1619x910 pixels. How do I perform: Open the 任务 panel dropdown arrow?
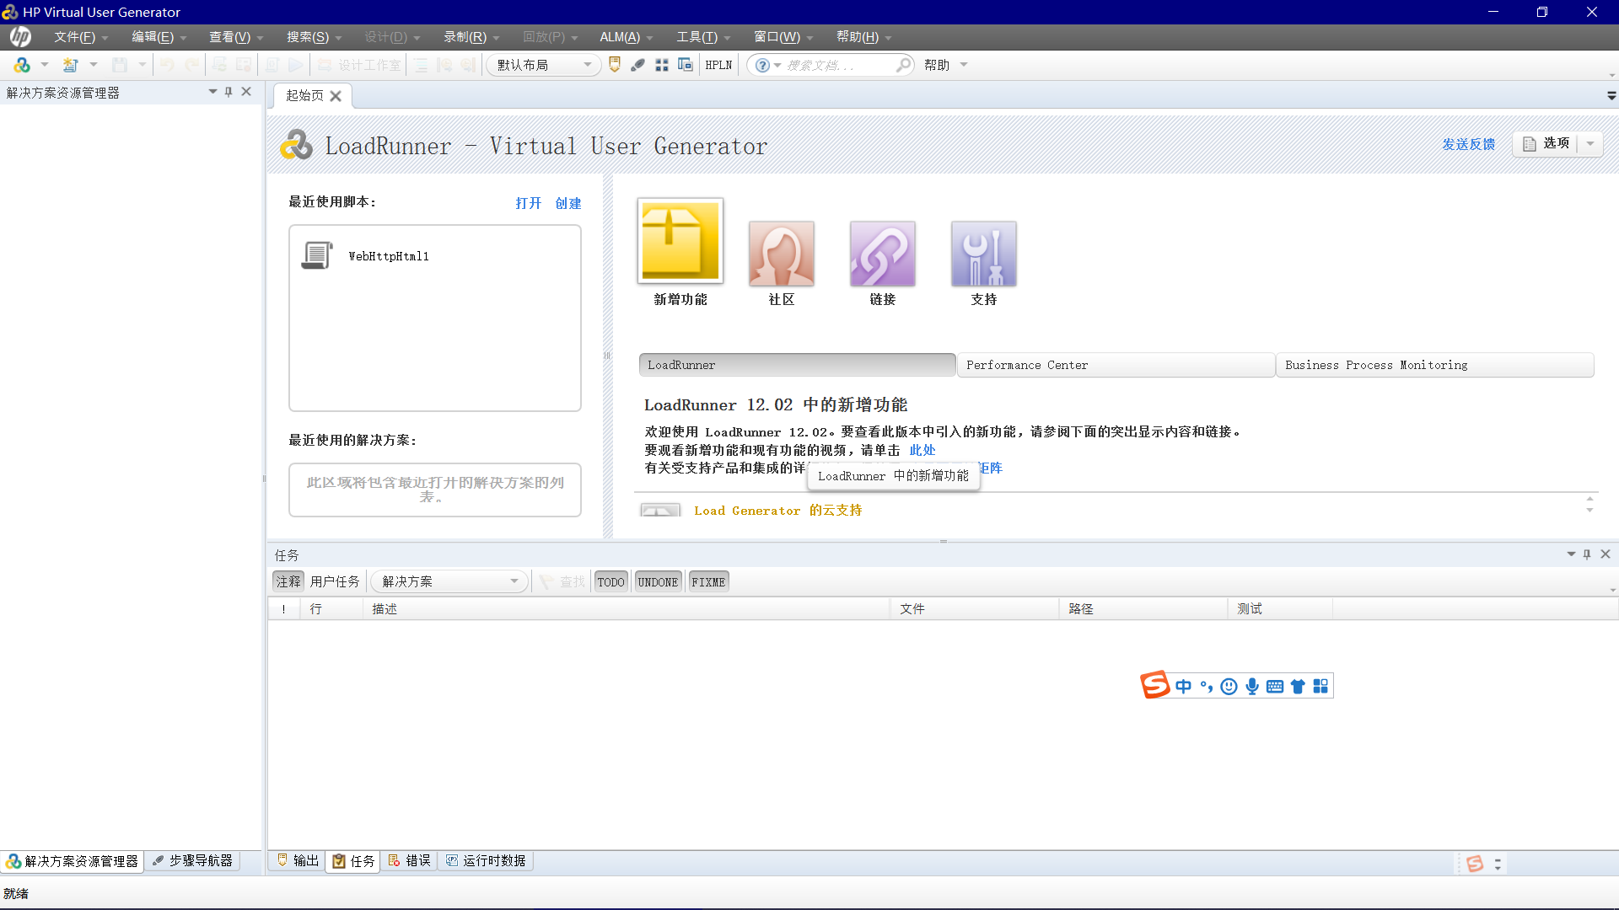click(1571, 554)
